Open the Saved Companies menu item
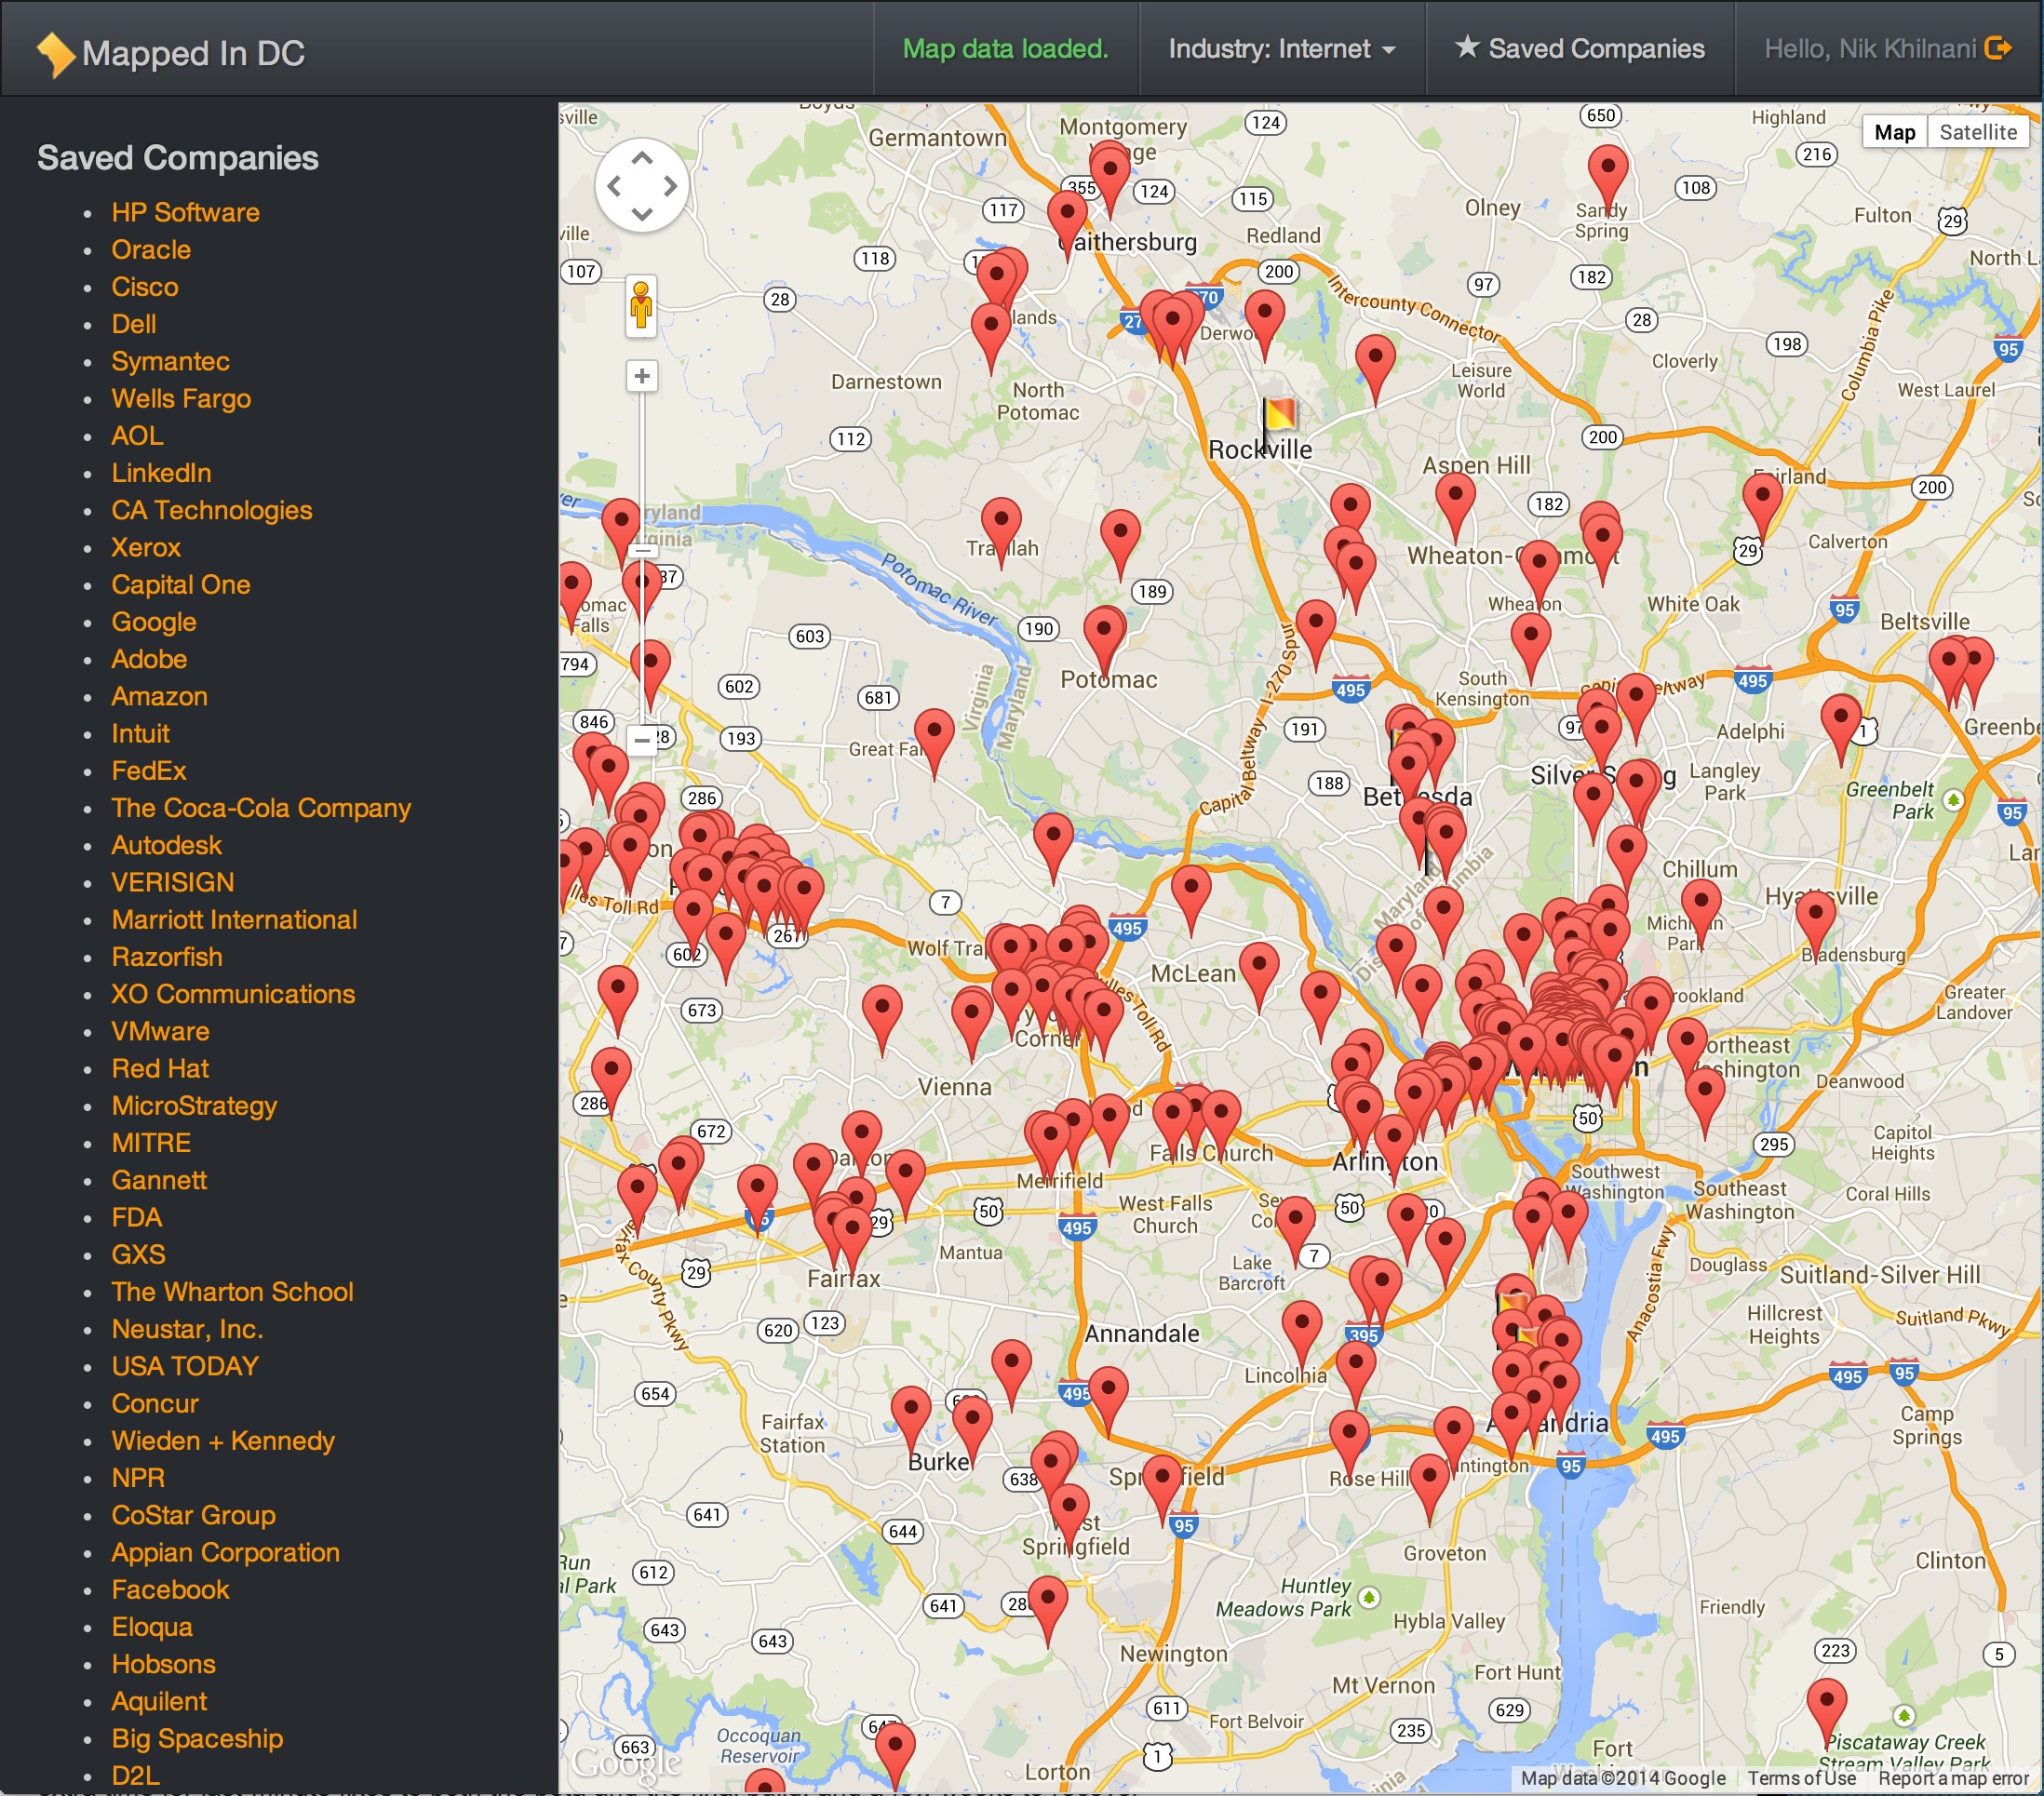Screen dimensions: 2044x1796 (x=1579, y=49)
